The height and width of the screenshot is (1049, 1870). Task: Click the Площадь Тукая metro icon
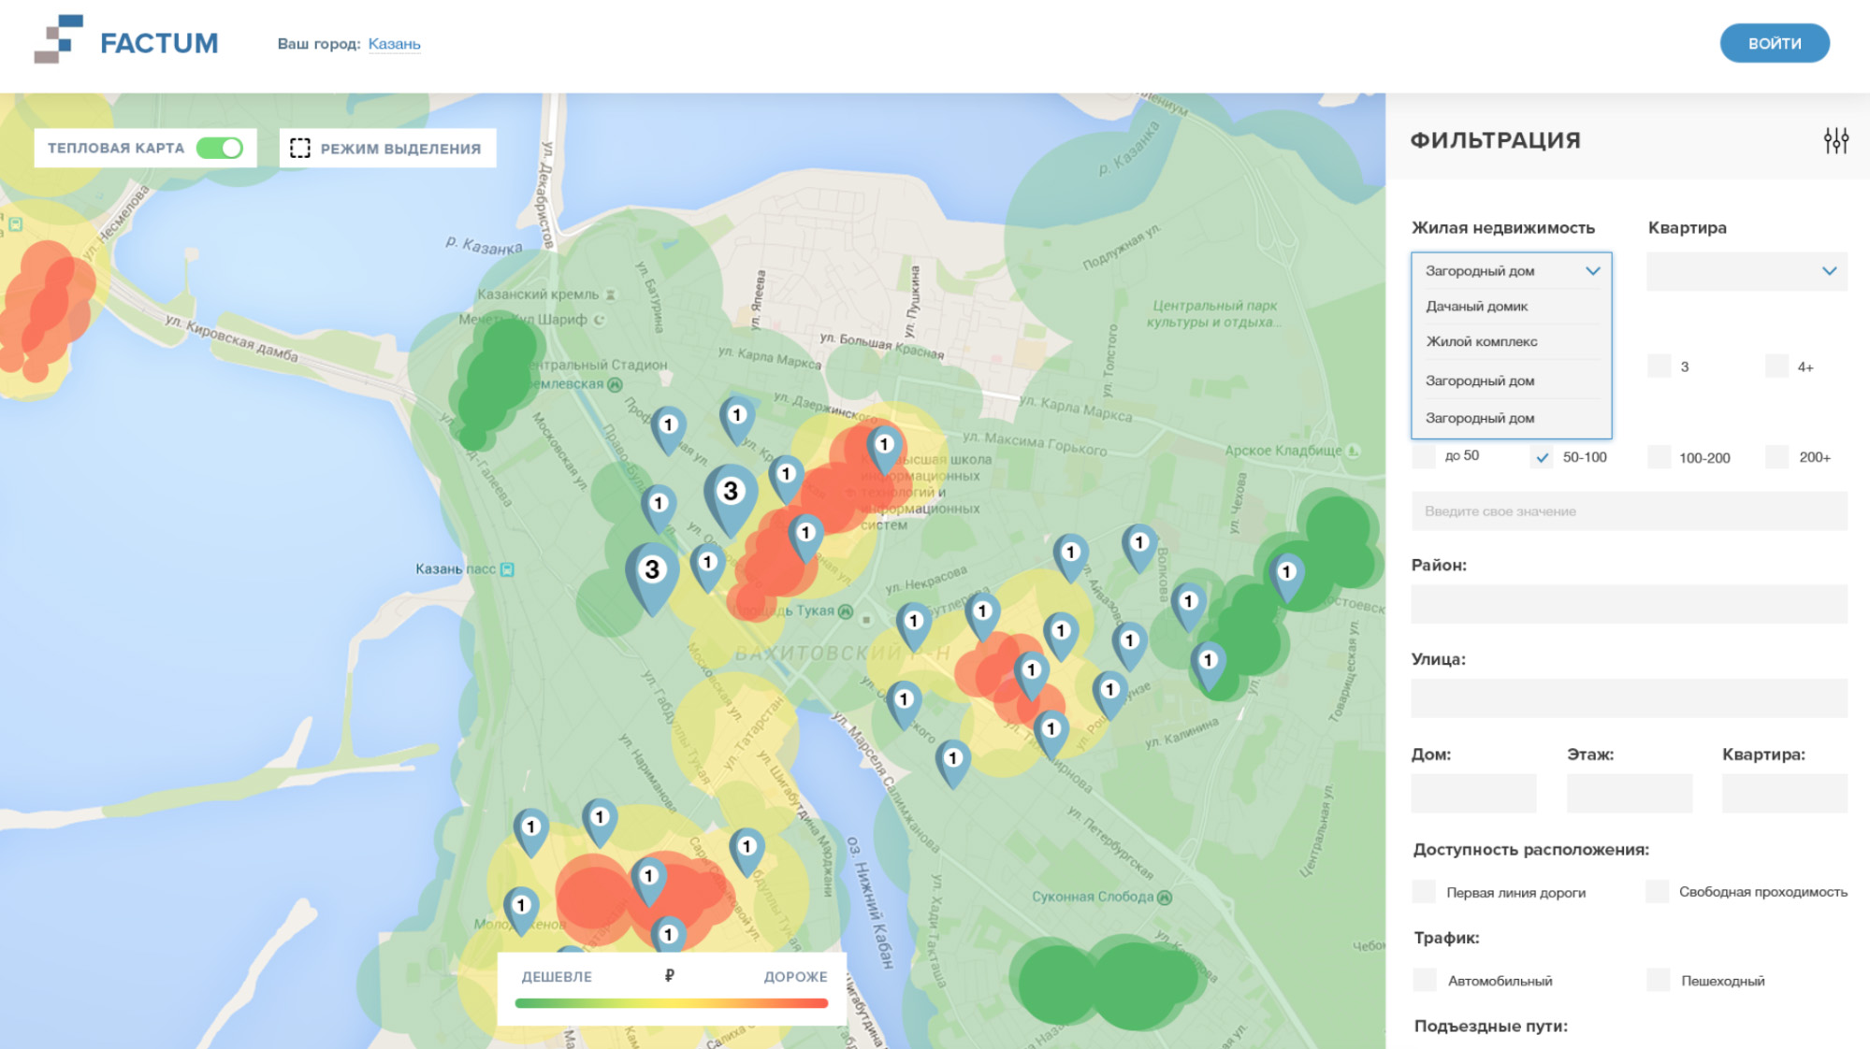(846, 611)
